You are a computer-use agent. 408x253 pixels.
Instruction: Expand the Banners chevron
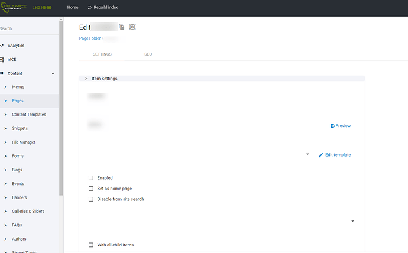5,197
